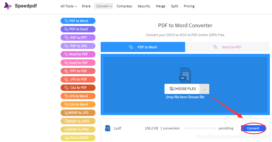Open the Compress menu item

point(124,6)
